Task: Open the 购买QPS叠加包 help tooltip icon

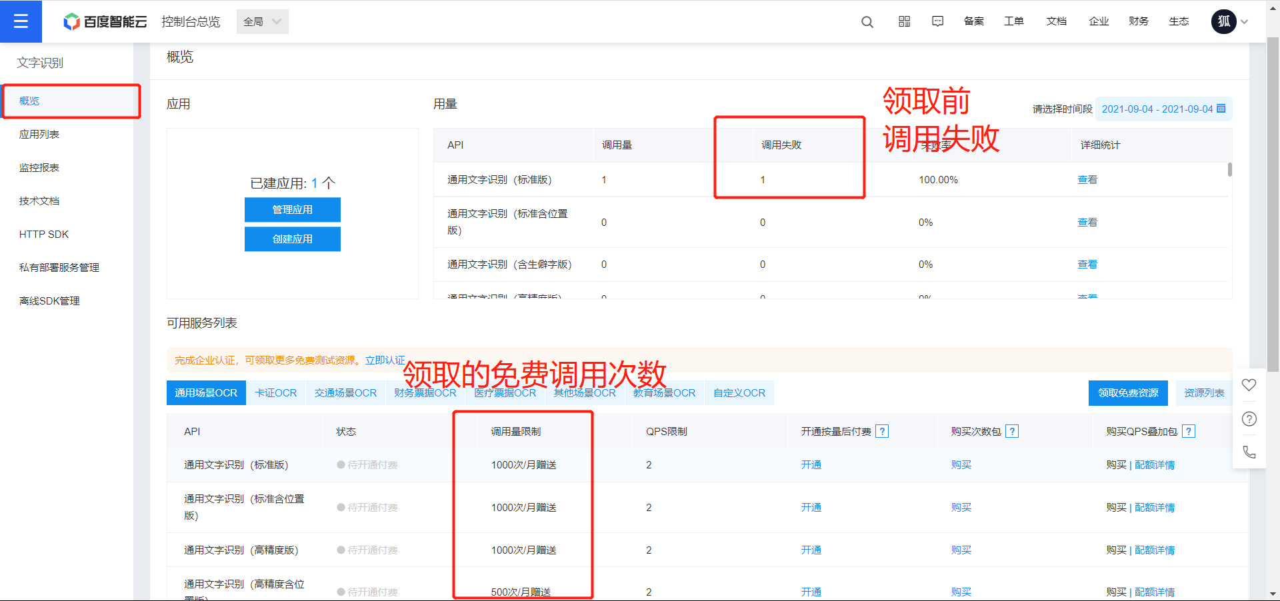Action: [1188, 431]
